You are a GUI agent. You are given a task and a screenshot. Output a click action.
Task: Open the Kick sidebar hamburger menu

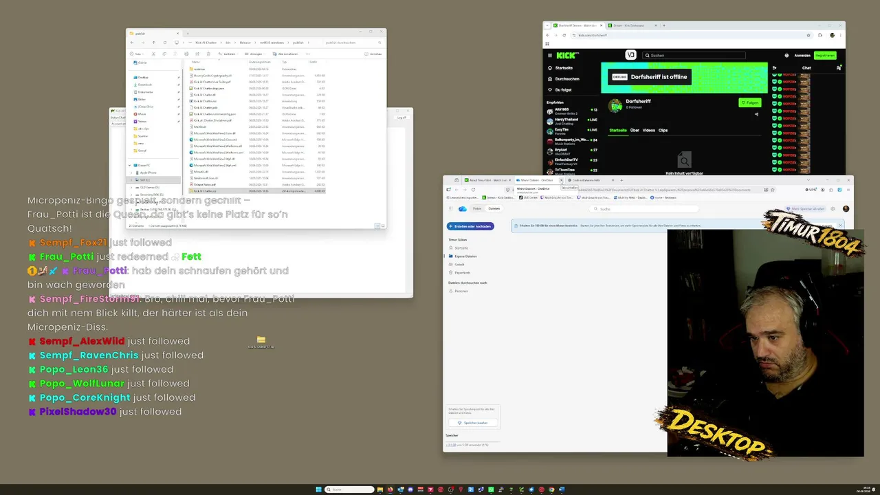point(549,55)
